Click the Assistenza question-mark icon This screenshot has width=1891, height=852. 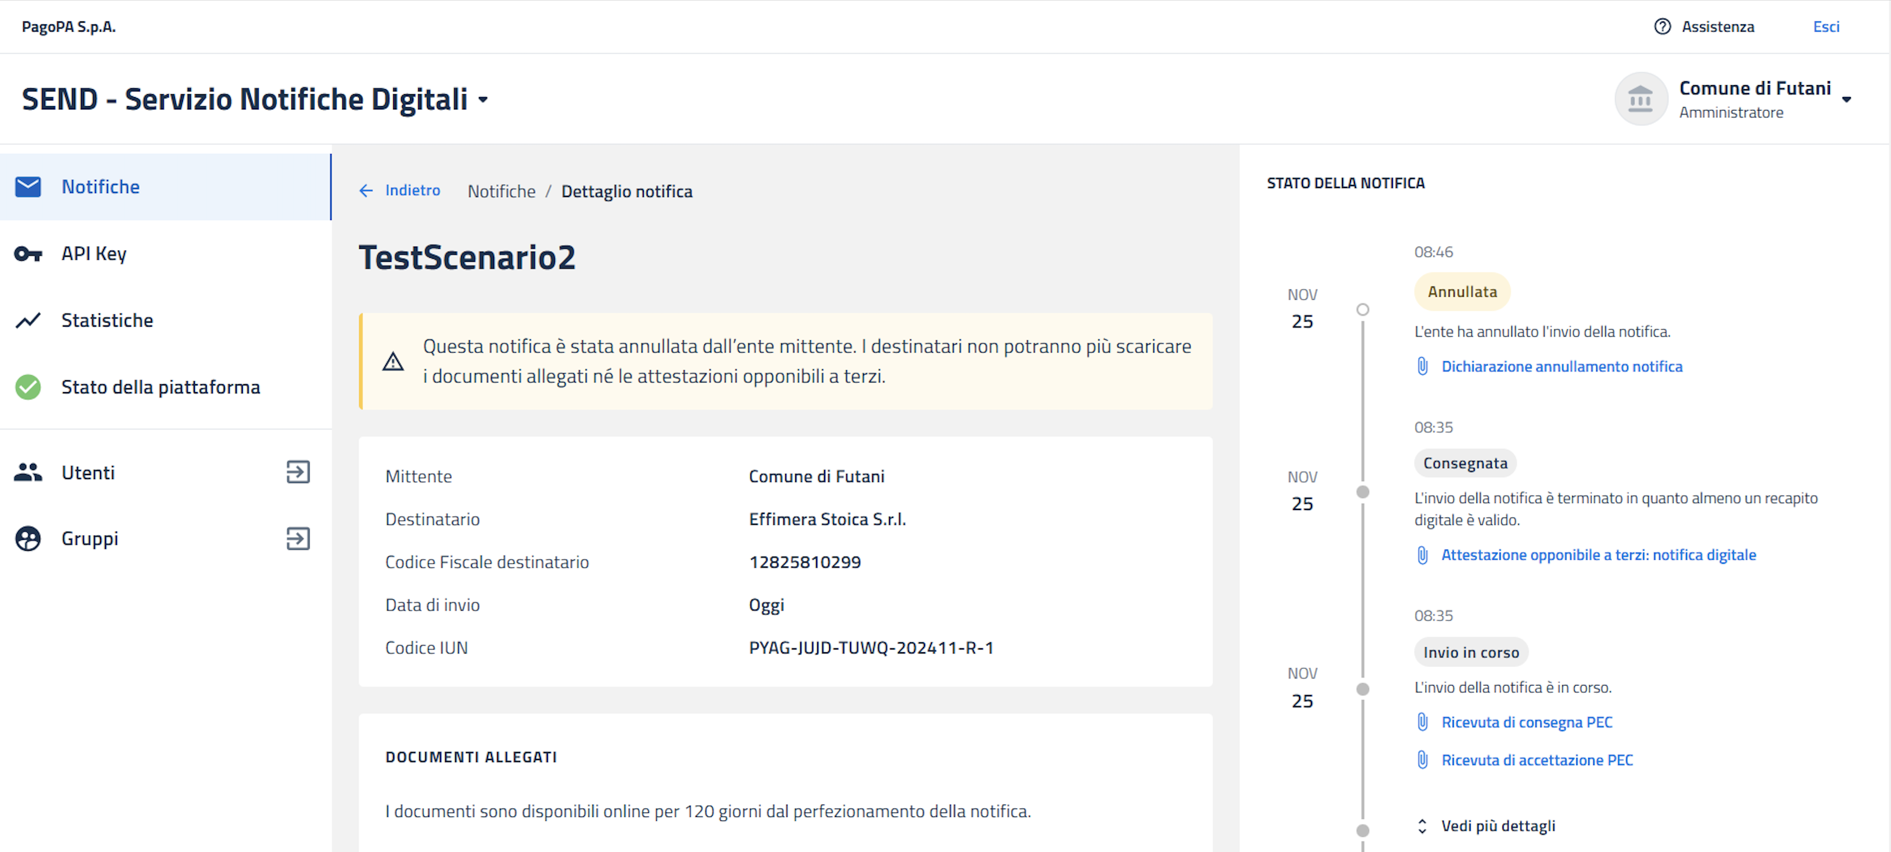coord(1662,27)
